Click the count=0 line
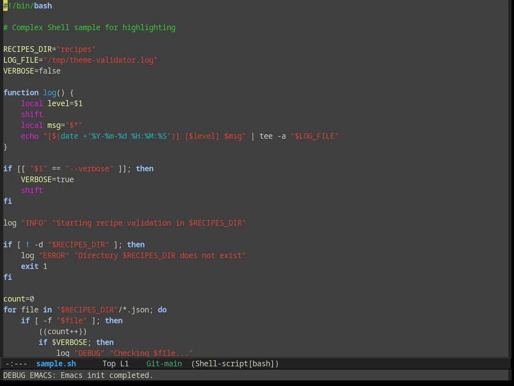Viewport: 514px width, 386px height. coord(19,299)
